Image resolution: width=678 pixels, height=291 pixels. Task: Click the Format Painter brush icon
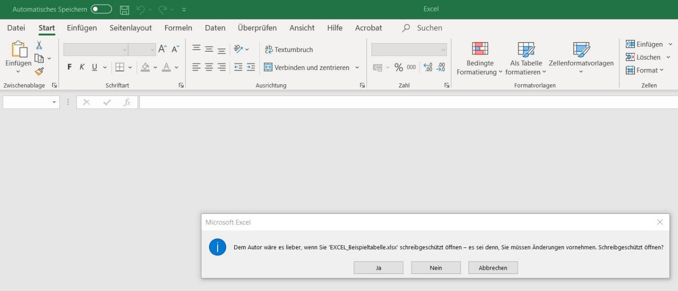[39, 71]
